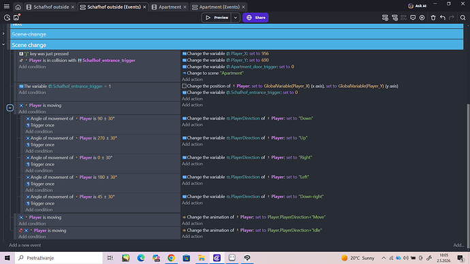470x264 pixels.
Task: Undo the last change
Action: point(443,18)
